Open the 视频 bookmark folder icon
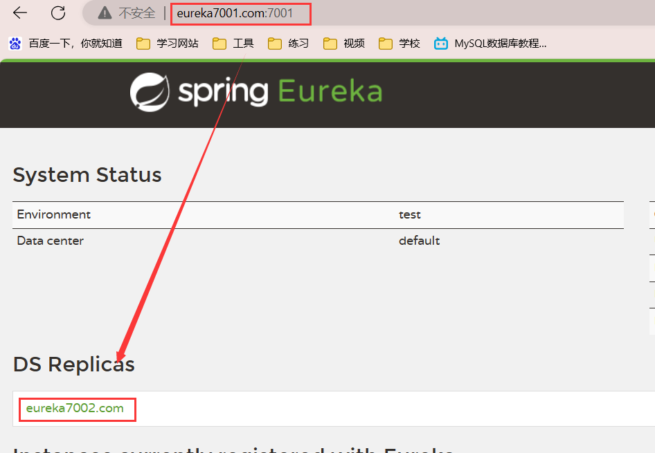 pyautogui.click(x=330, y=44)
